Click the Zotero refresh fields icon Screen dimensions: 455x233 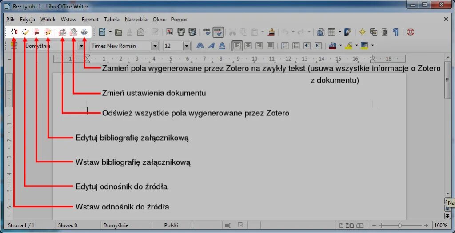[x=62, y=32]
